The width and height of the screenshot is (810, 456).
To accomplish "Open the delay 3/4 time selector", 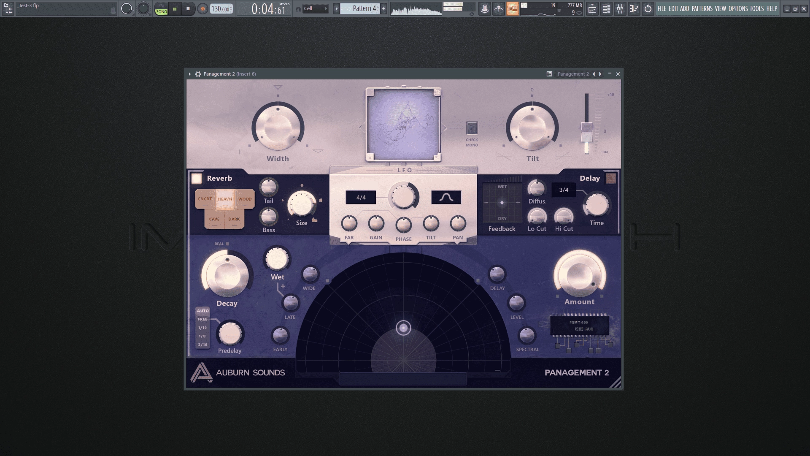I will point(564,190).
